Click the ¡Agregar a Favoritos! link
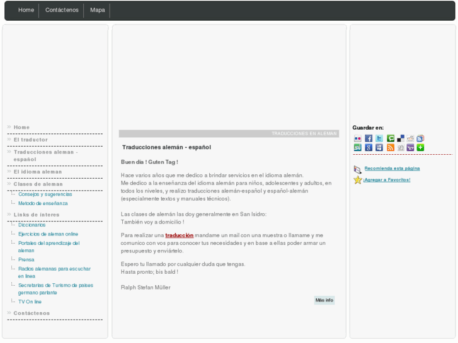 [387, 180]
